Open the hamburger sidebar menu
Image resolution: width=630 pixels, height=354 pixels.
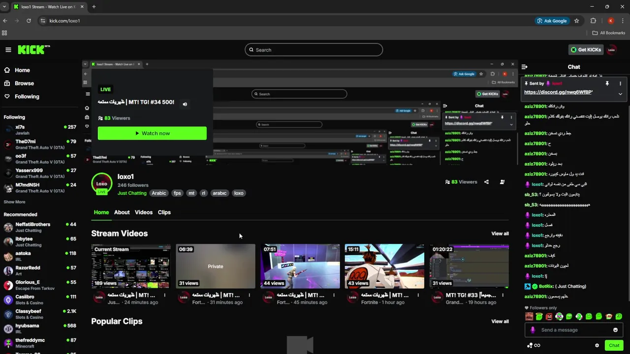(x=8, y=50)
